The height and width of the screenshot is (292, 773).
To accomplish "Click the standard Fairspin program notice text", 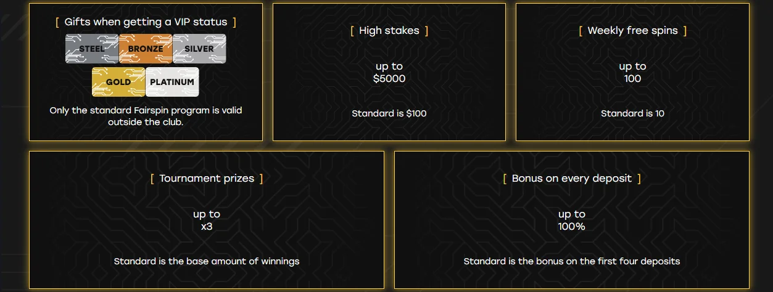I will tap(146, 116).
